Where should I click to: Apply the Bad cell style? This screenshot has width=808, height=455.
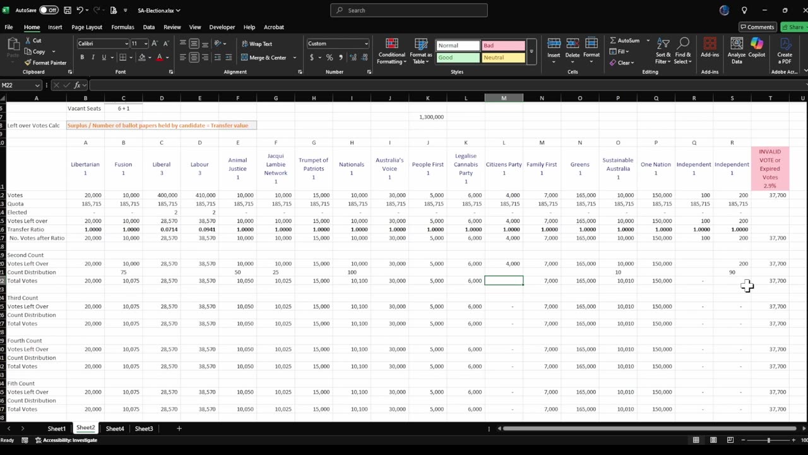point(503,45)
